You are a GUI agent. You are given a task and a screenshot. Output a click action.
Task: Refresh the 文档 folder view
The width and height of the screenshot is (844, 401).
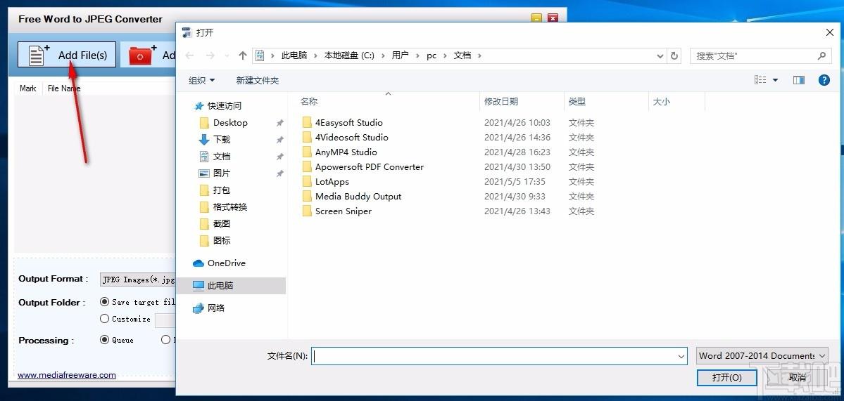tap(674, 55)
